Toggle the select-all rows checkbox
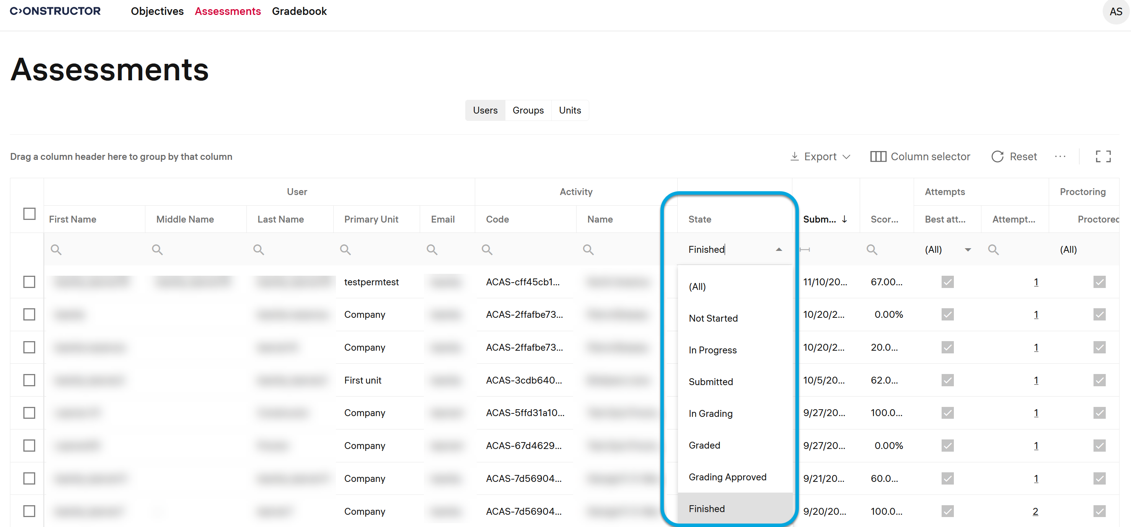1131x527 pixels. [29, 214]
